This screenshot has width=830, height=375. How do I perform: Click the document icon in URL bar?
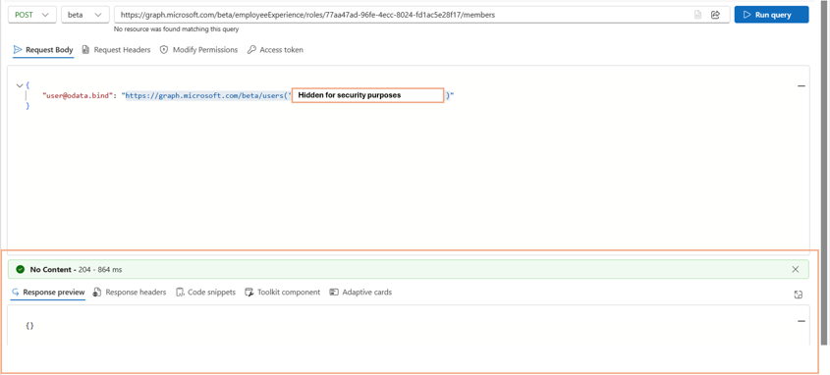697,15
